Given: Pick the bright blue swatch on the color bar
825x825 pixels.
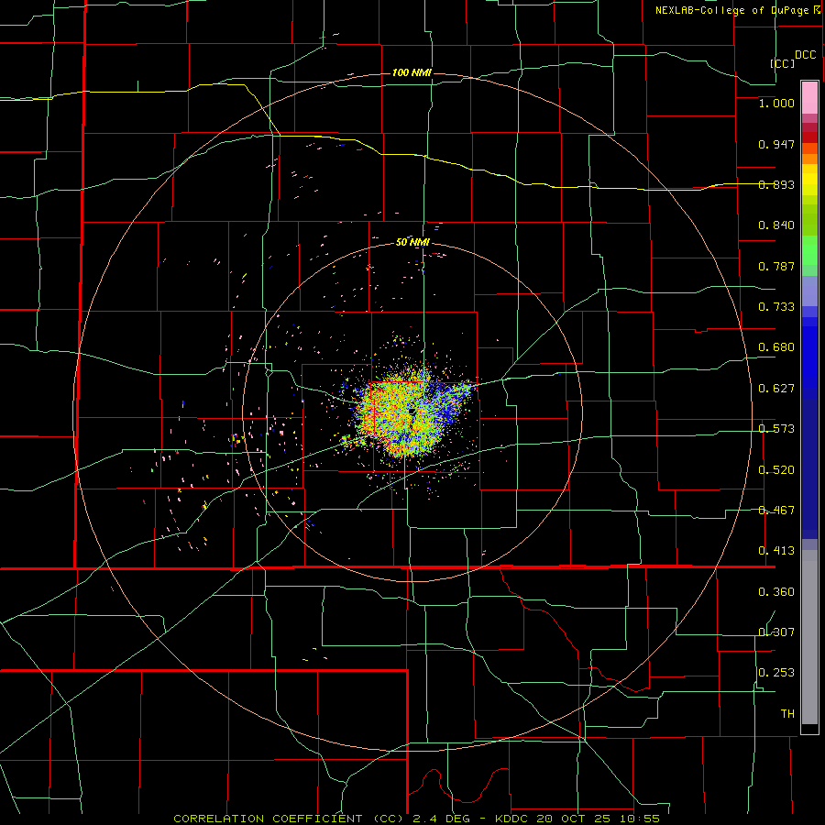Looking at the screenshot, I should pos(809,357).
